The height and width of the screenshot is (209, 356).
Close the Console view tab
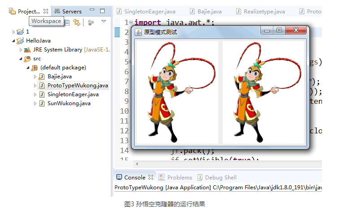coord(151,177)
